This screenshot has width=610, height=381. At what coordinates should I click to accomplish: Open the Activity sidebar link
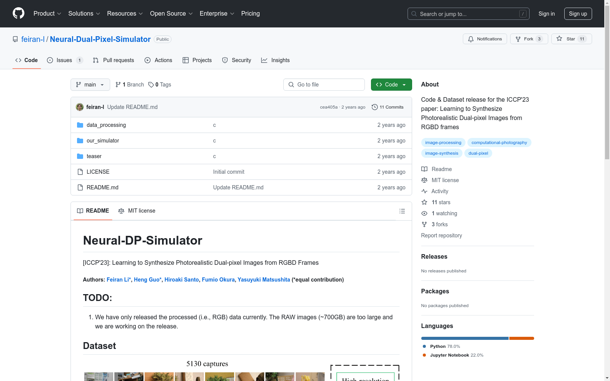click(435, 191)
